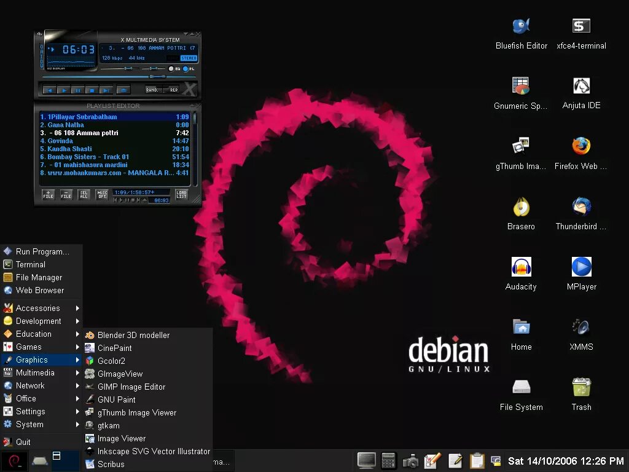Expand the Multimedia submenu

point(41,372)
